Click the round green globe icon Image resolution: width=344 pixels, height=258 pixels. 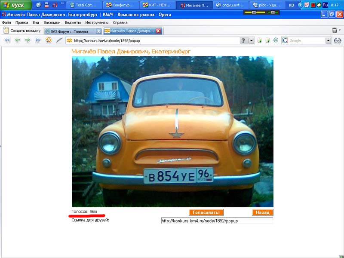pos(276,40)
